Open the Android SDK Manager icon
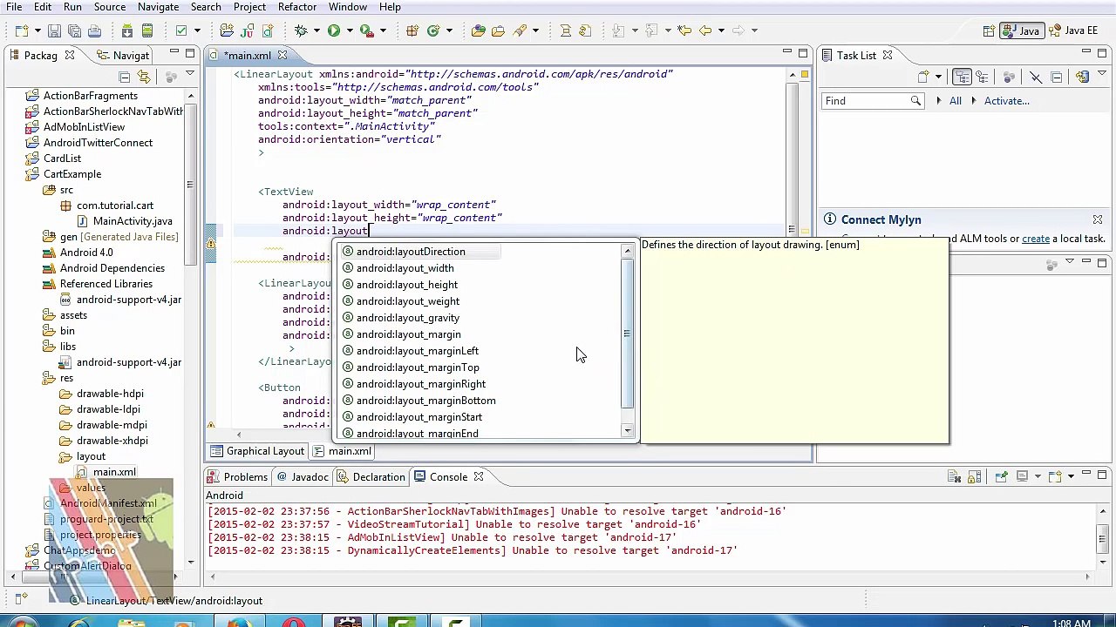The image size is (1116, 627). point(127,30)
